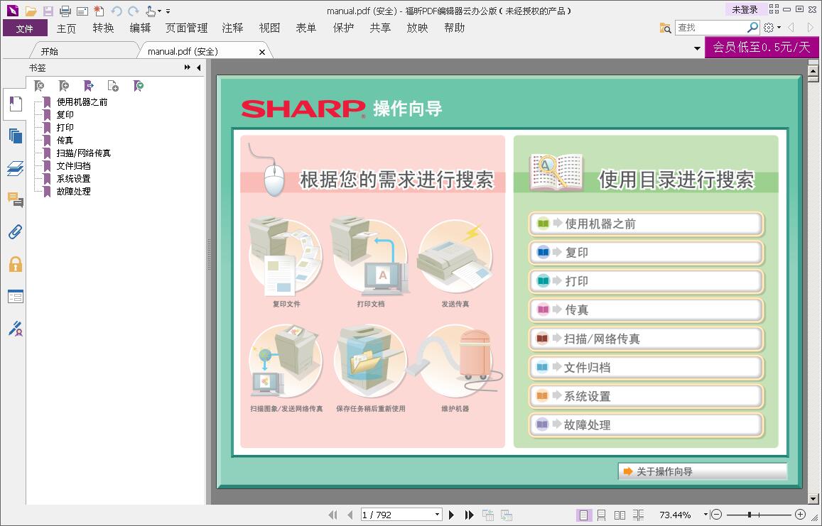Click the delete bookmark icon in bookmarks panel
822x526 pixels.
coord(39,86)
